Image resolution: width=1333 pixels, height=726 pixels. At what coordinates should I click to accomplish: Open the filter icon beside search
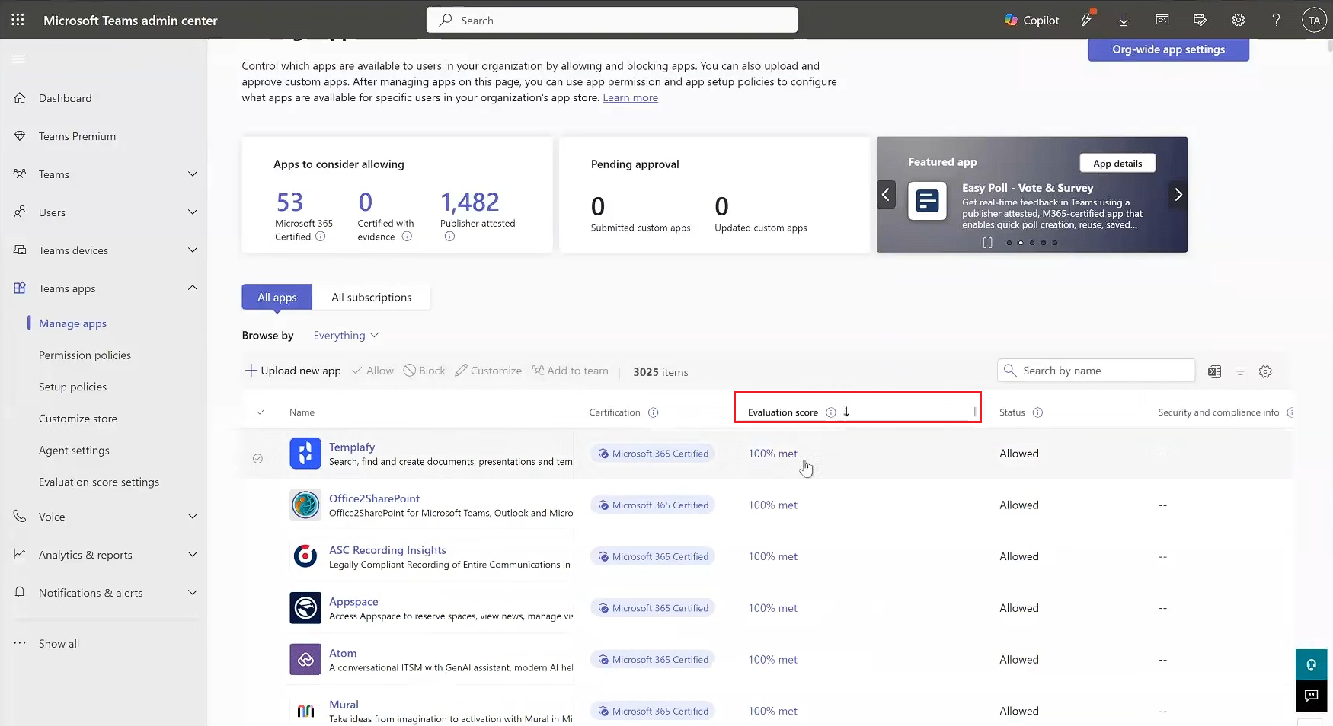1240,371
